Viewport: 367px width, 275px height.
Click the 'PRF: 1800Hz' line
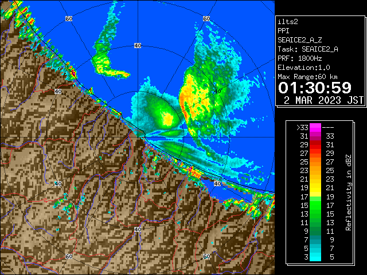click(299, 58)
